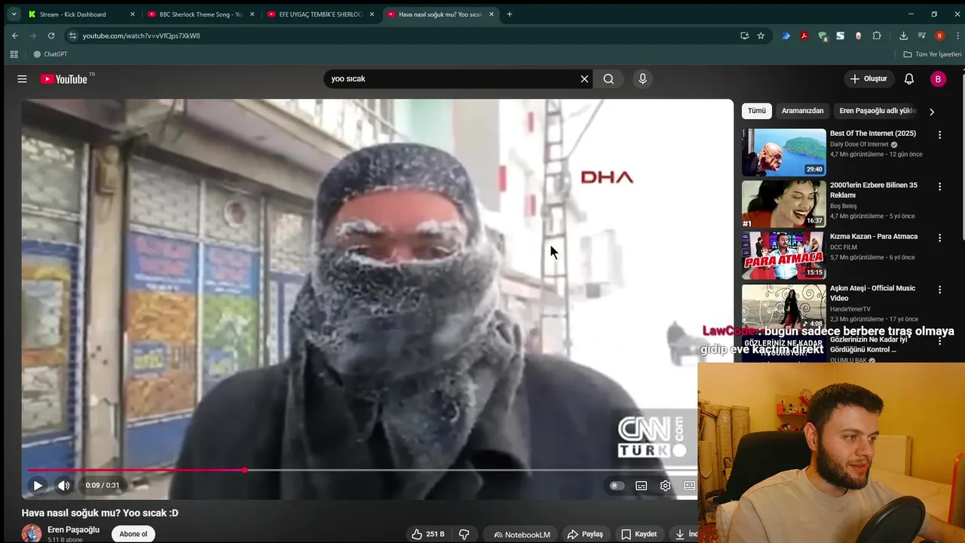Open media controls icon in toolbar

click(921, 35)
